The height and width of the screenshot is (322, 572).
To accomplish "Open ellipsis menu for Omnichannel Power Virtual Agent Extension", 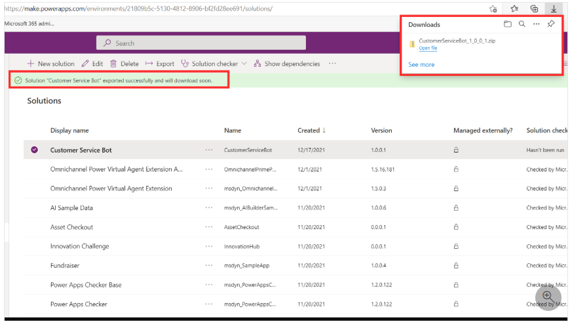I will tap(208, 188).
